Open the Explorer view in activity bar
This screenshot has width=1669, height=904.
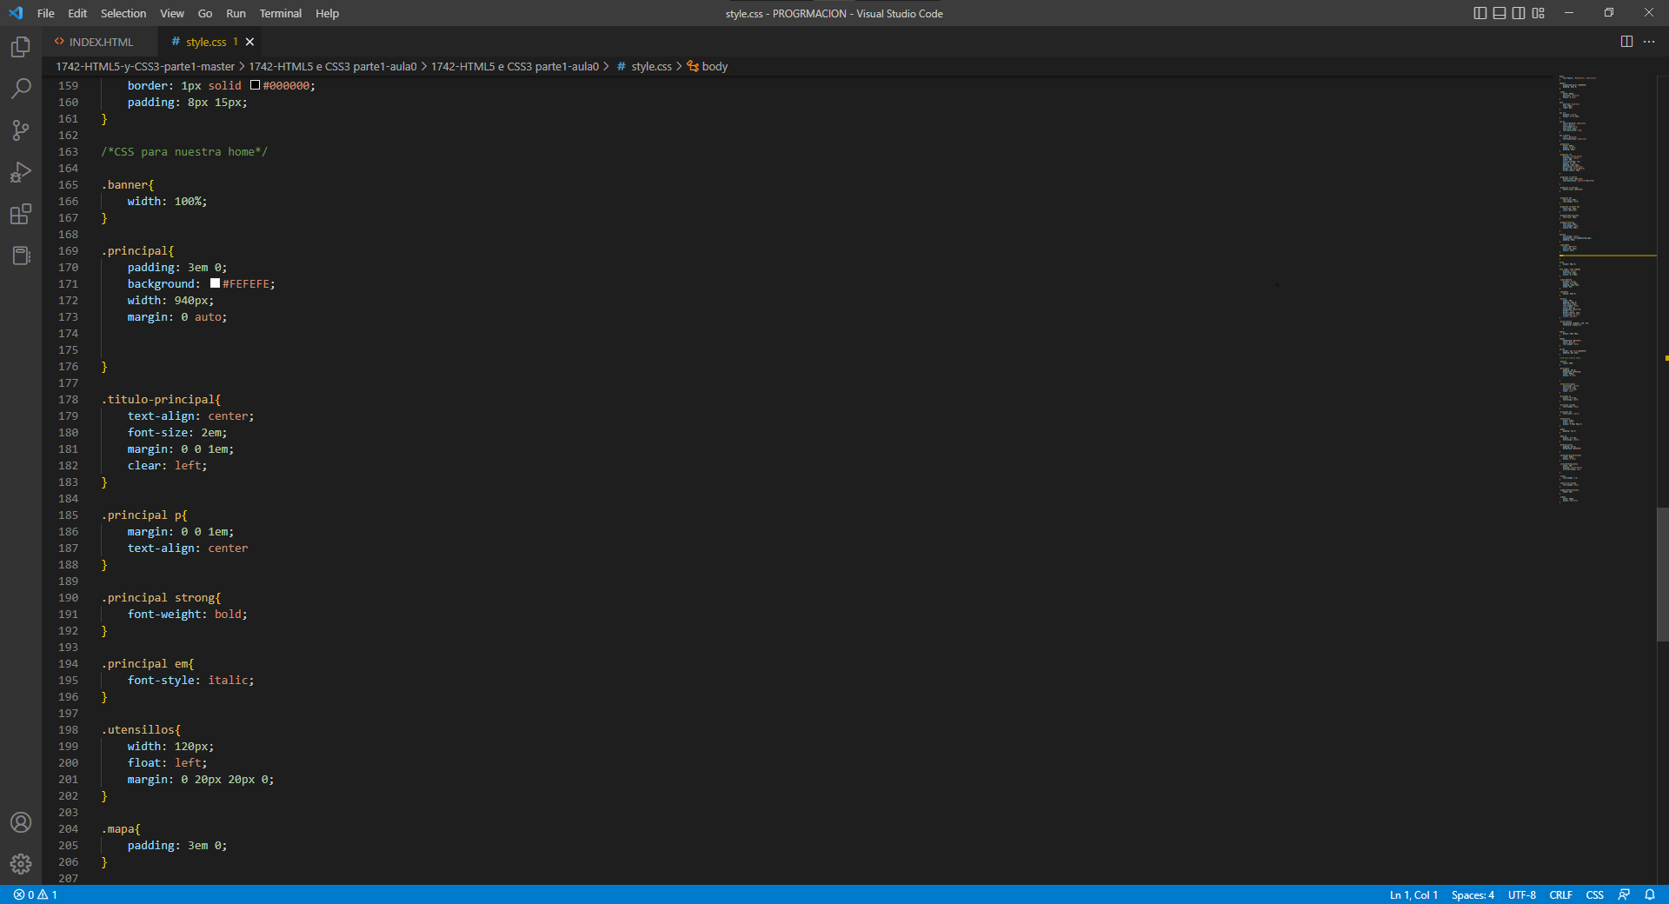pos(21,47)
